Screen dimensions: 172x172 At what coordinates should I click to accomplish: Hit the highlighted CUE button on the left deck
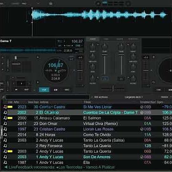(44, 90)
